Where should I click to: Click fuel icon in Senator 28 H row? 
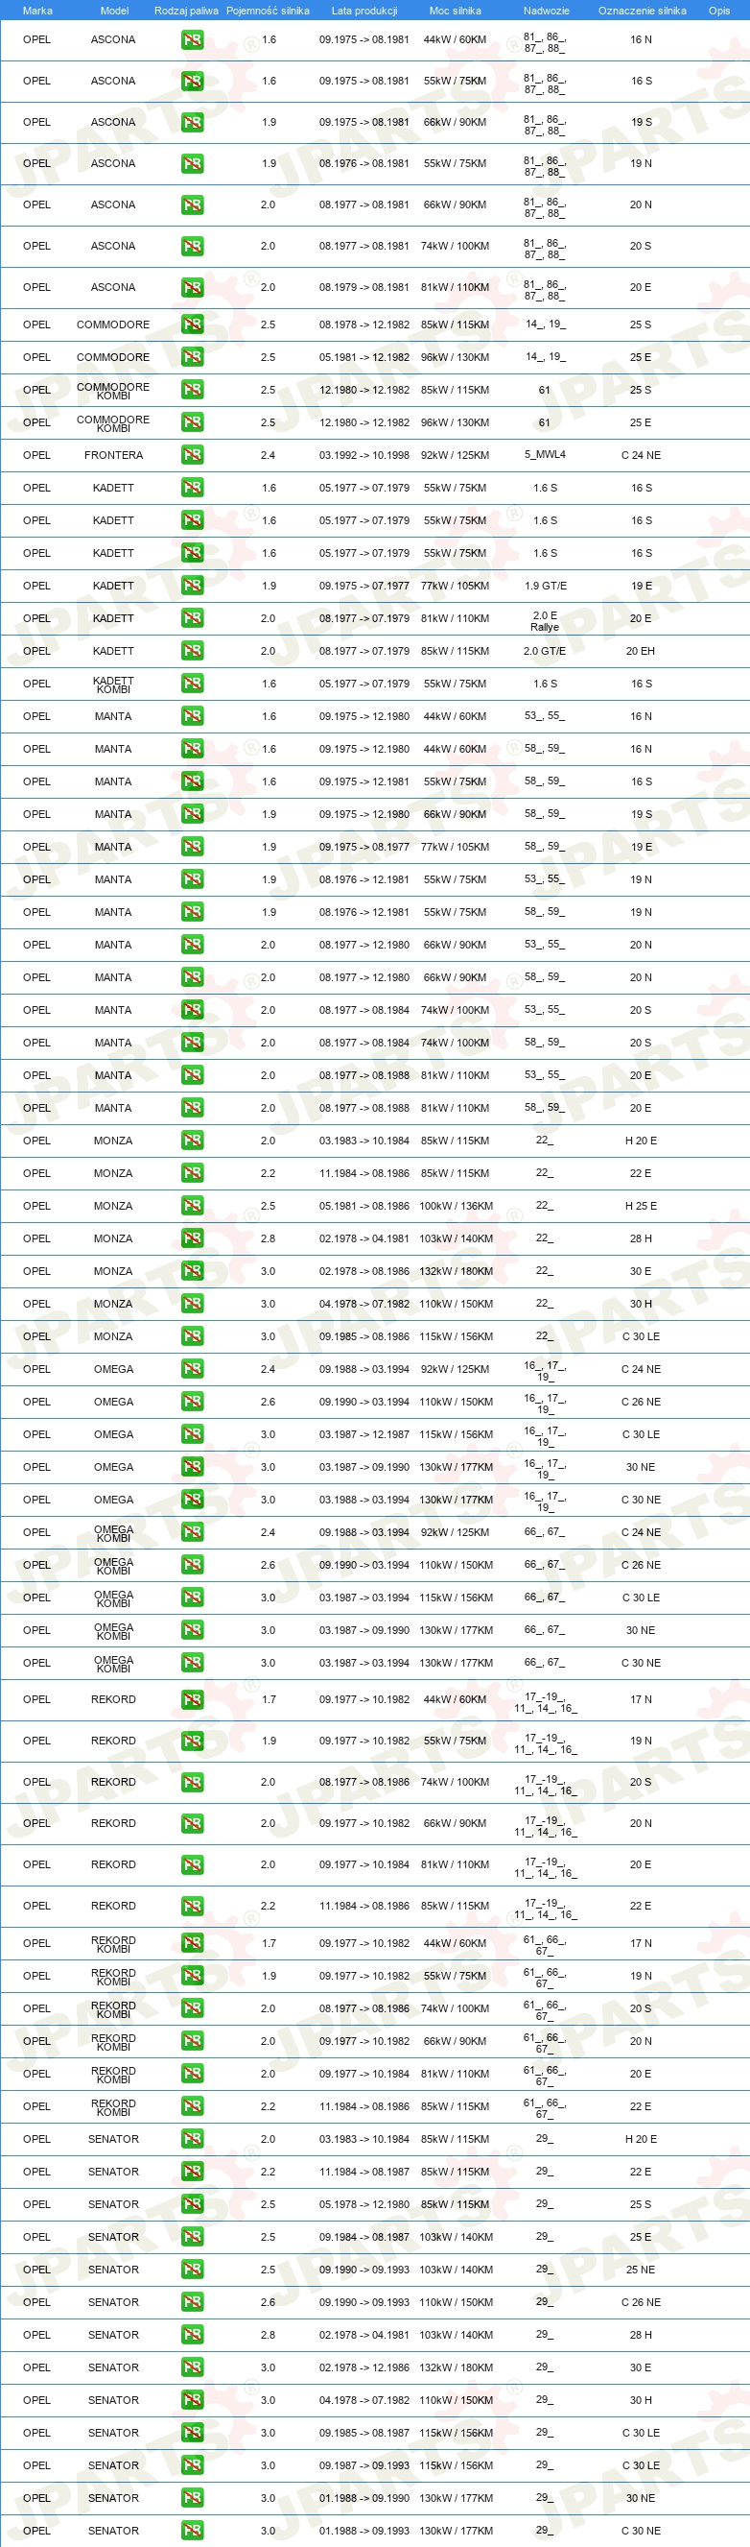(x=192, y=2335)
